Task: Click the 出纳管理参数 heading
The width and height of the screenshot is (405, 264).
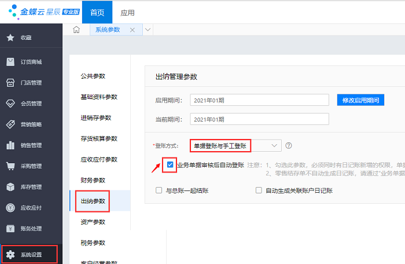Action: tap(176, 76)
